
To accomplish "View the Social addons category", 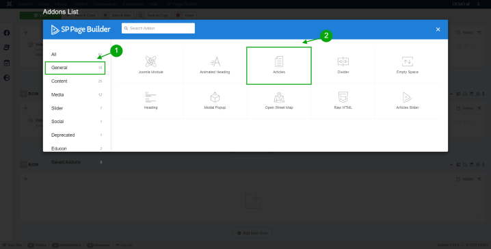I will (x=77, y=122).
